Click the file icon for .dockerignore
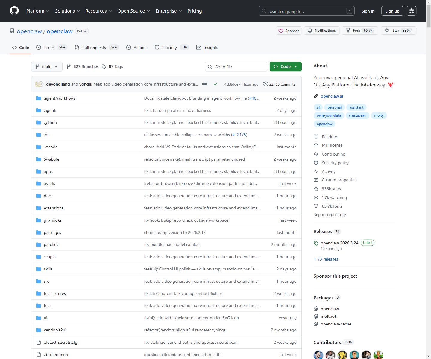This screenshot has width=431, height=359. point(39,355)
